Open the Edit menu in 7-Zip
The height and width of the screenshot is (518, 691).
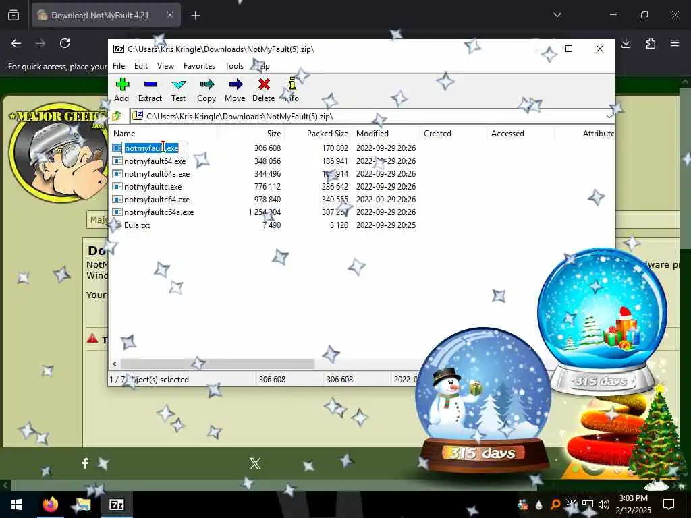pyautogui.click(x=141, y=65)
